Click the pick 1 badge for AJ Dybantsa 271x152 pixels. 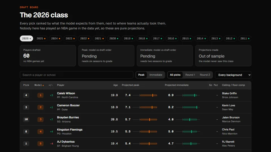tap(26, 144)
